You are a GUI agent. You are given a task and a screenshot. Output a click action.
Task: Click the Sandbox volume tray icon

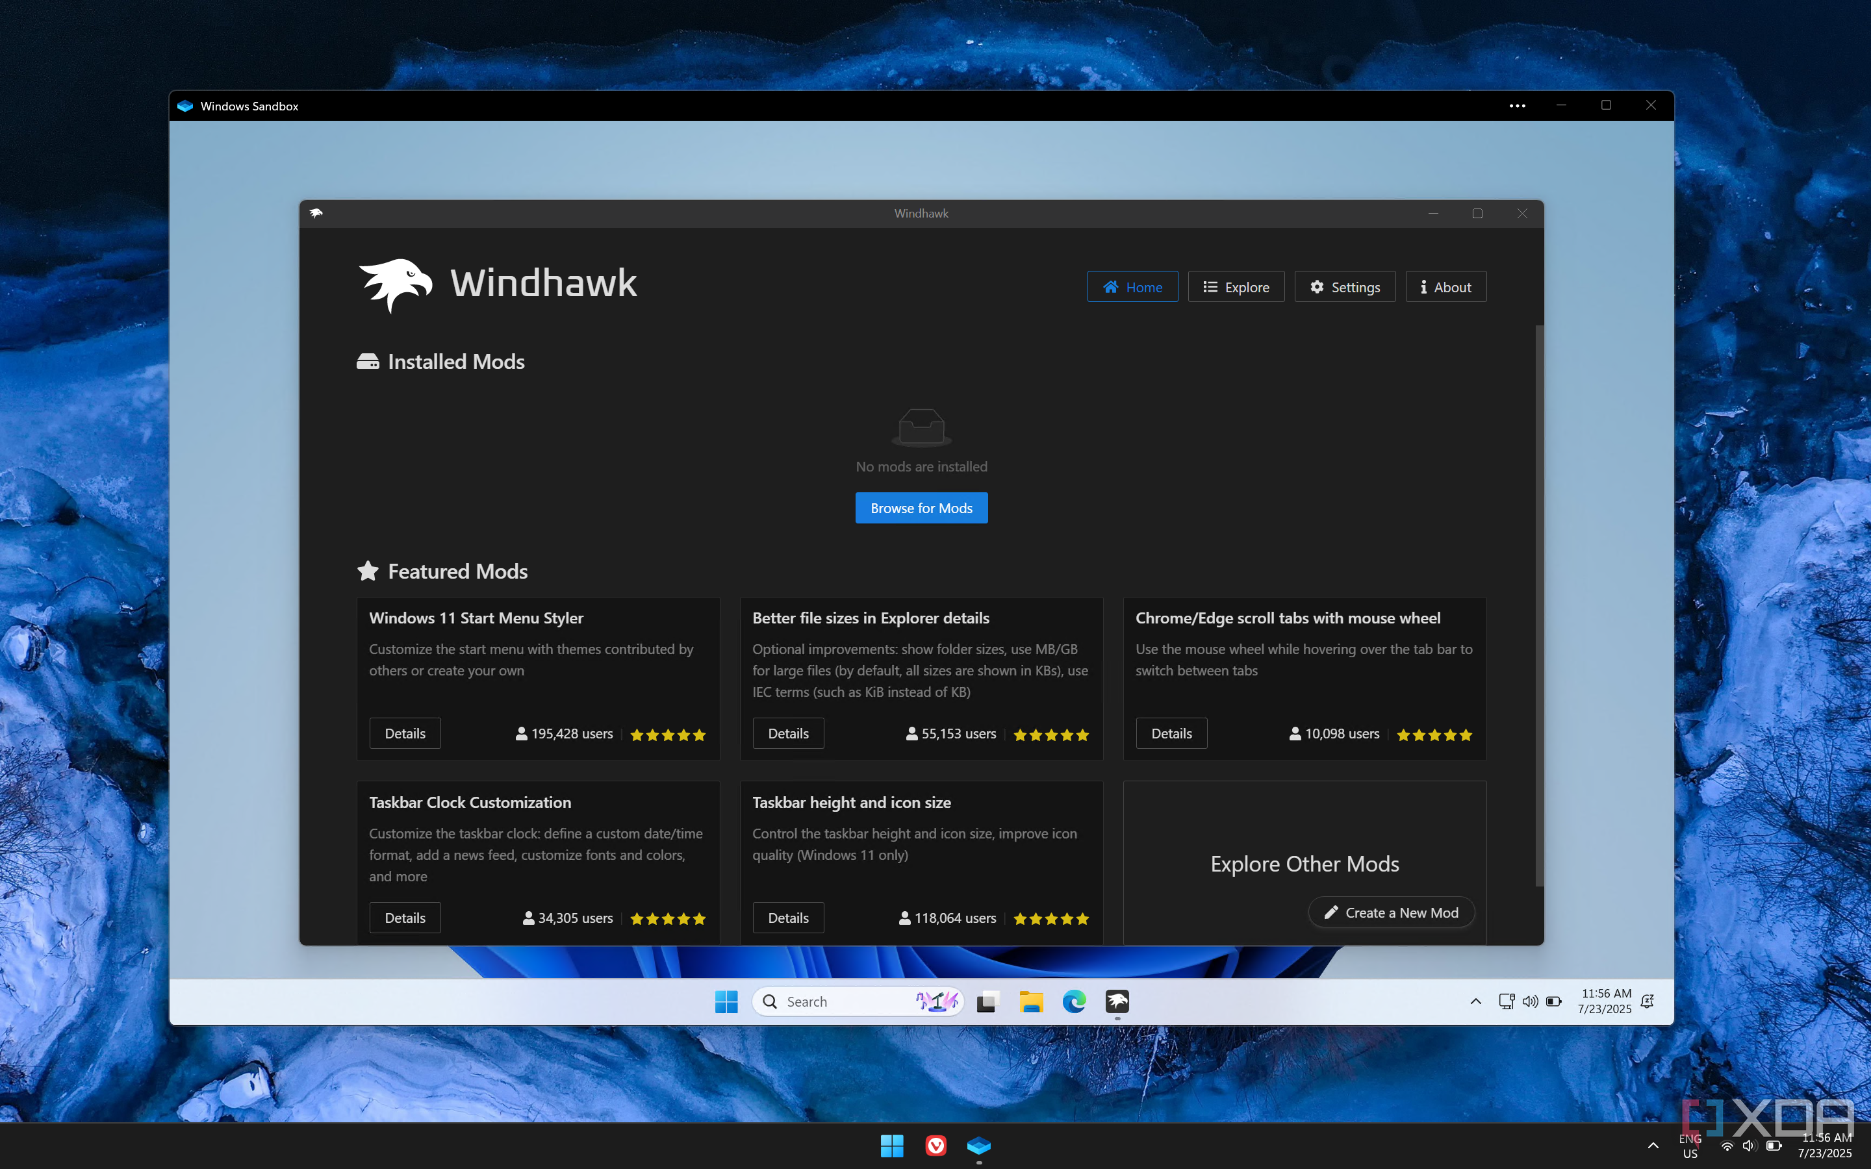pyautogui.click(x=1530, y=1001)
